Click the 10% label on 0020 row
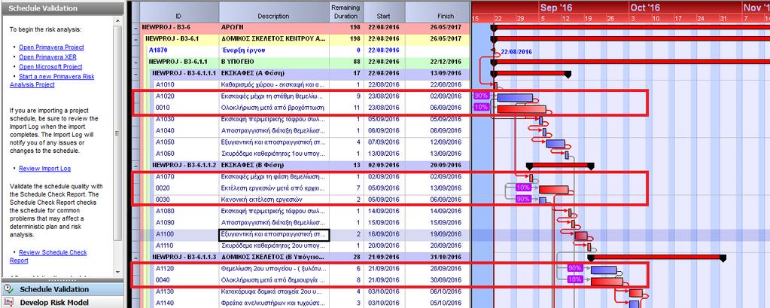The image size is (770, 308). coord(523,188)
